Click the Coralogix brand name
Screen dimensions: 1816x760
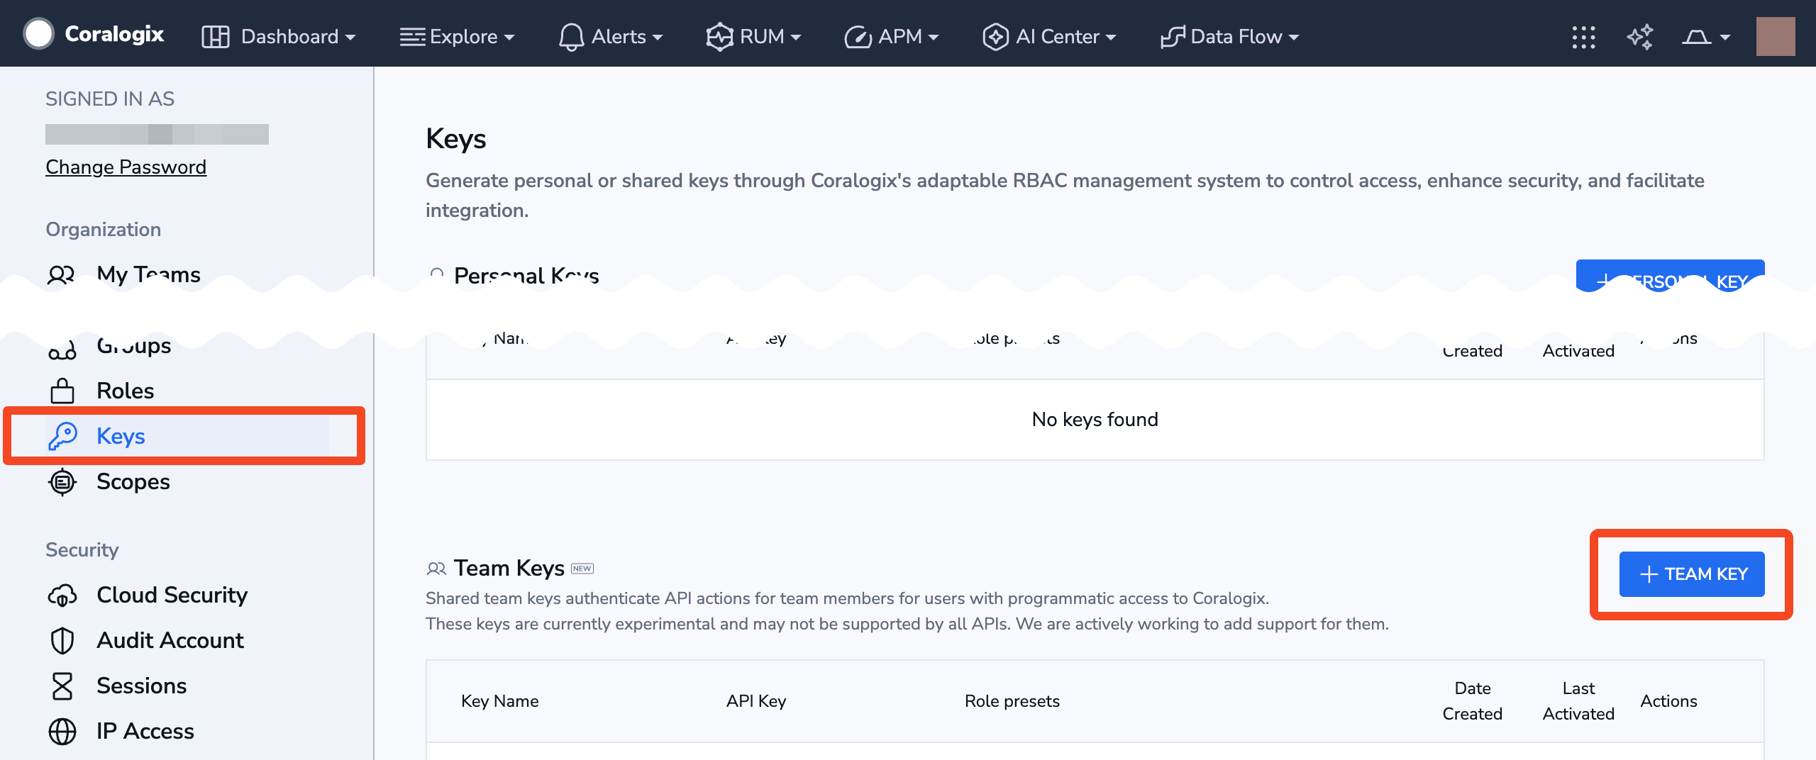coord(114,34)
